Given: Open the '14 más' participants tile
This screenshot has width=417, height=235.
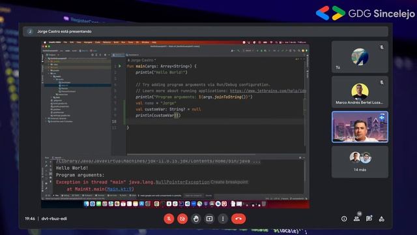Looking at the screenshot, I should (360, 162).
